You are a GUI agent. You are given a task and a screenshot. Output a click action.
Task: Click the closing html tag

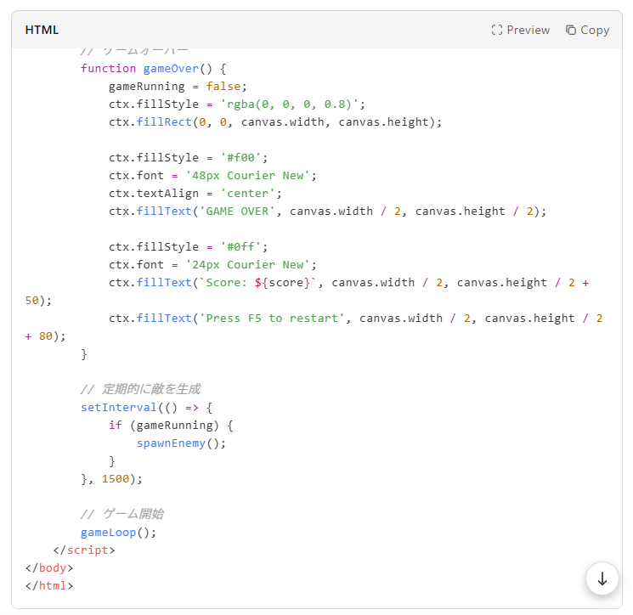pos(49,585)
